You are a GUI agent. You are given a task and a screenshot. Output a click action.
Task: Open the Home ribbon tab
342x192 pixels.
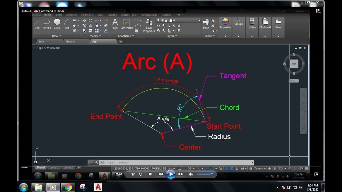click(x=48, y=15)
